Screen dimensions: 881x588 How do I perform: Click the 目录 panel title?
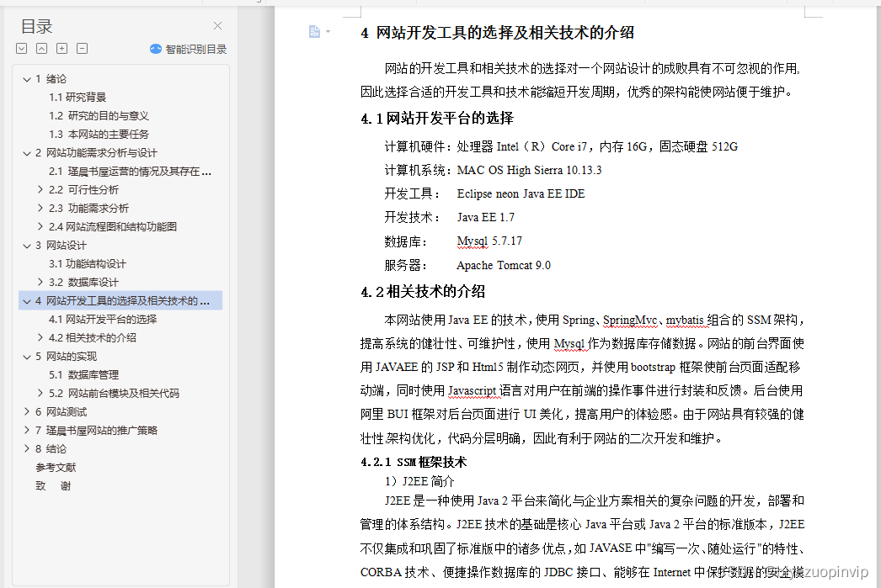click(x=36, y=26)
